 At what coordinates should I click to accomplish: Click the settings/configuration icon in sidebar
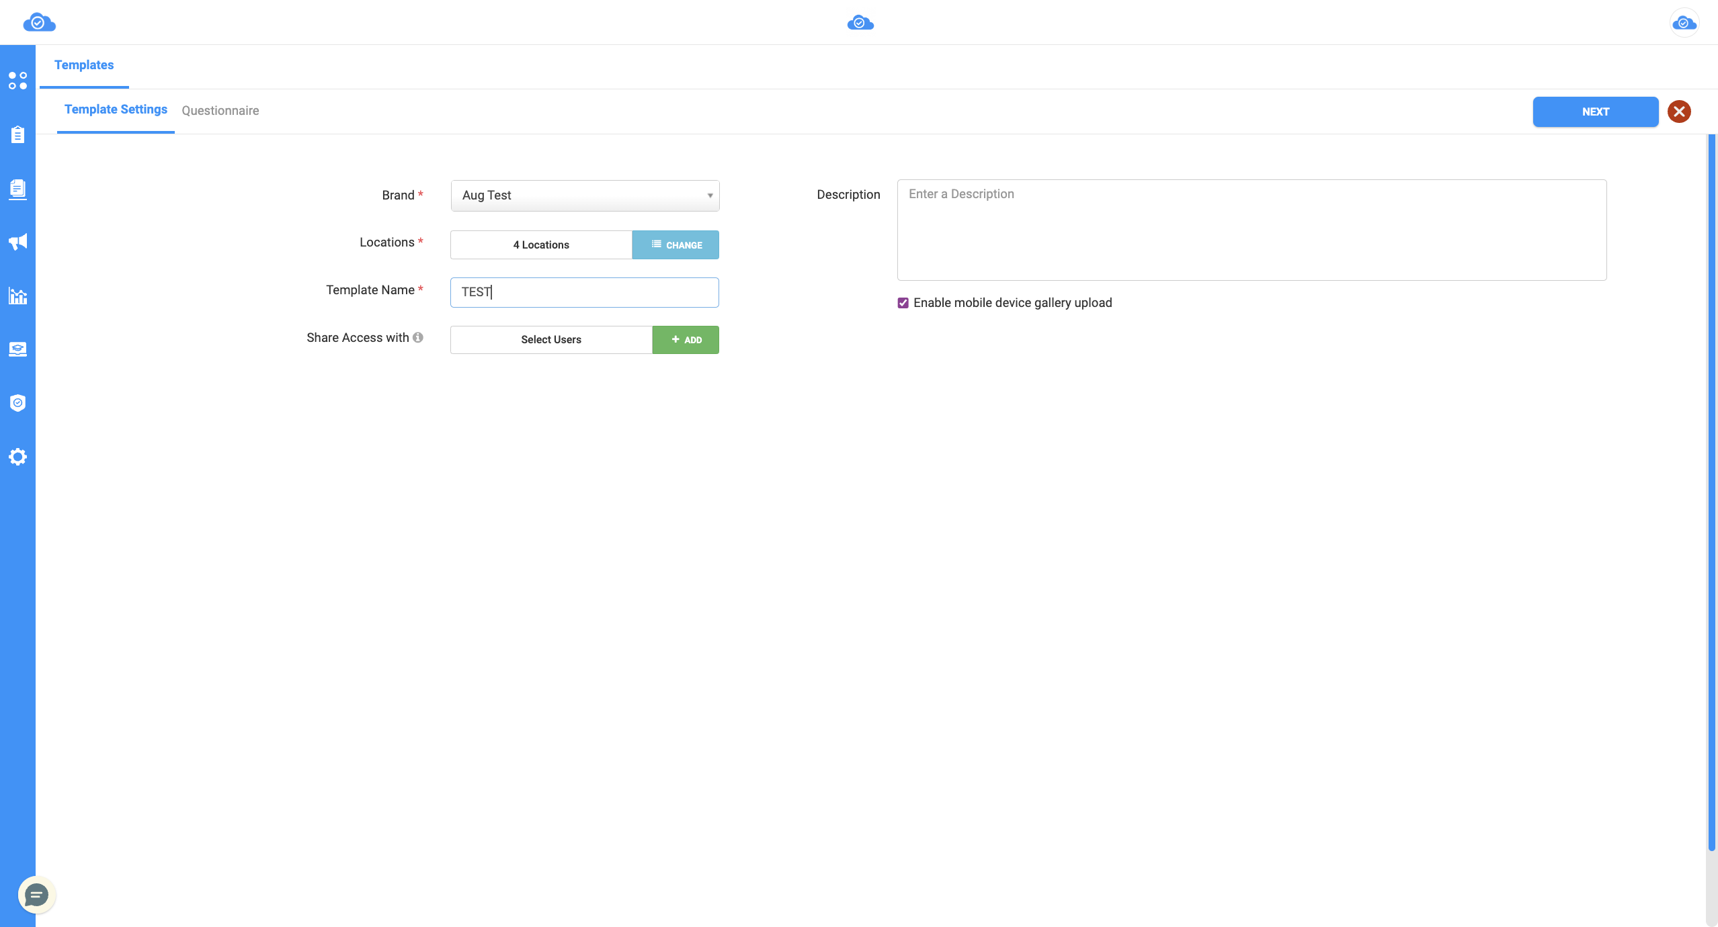point(17,457)
